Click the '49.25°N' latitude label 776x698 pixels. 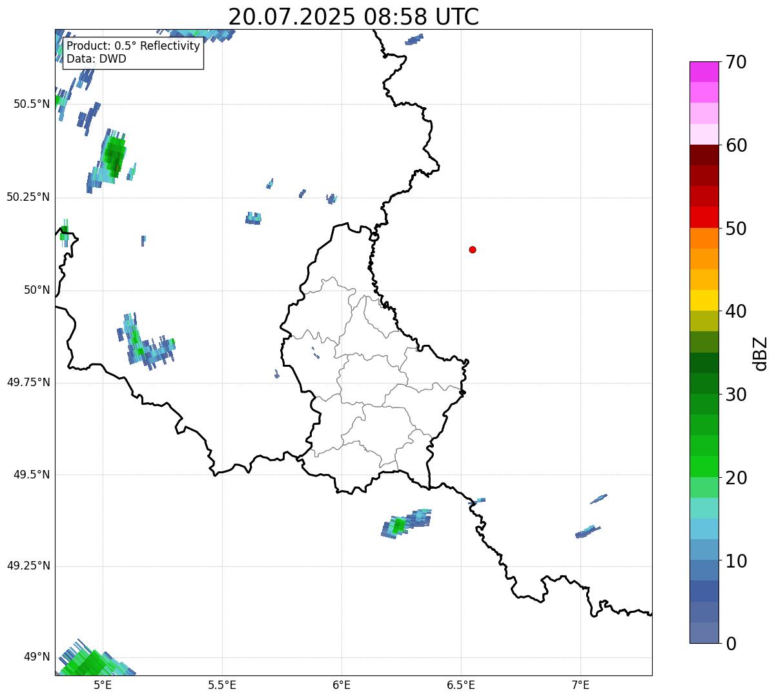pos(28,566)
